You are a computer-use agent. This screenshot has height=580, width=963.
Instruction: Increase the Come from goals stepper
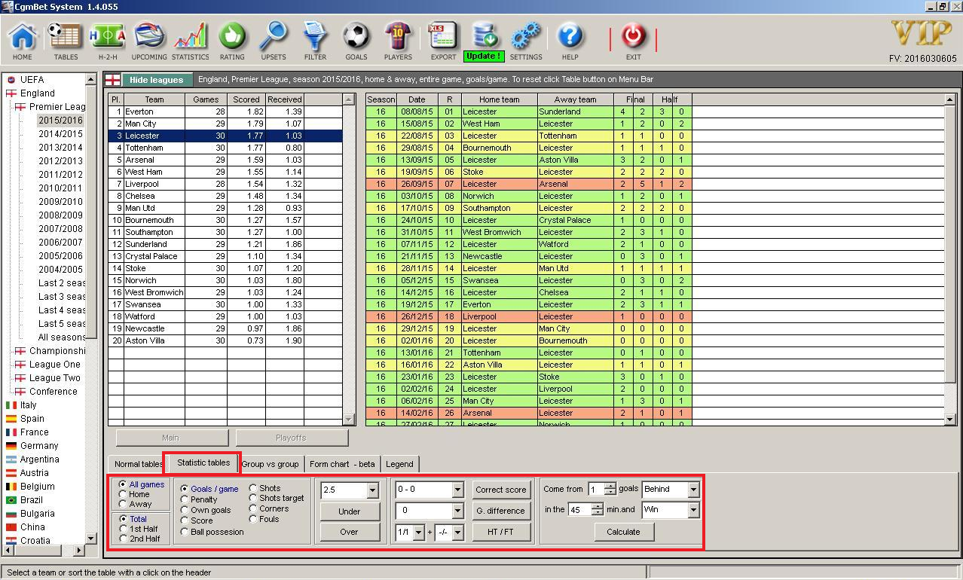click(x=610, y=486)
